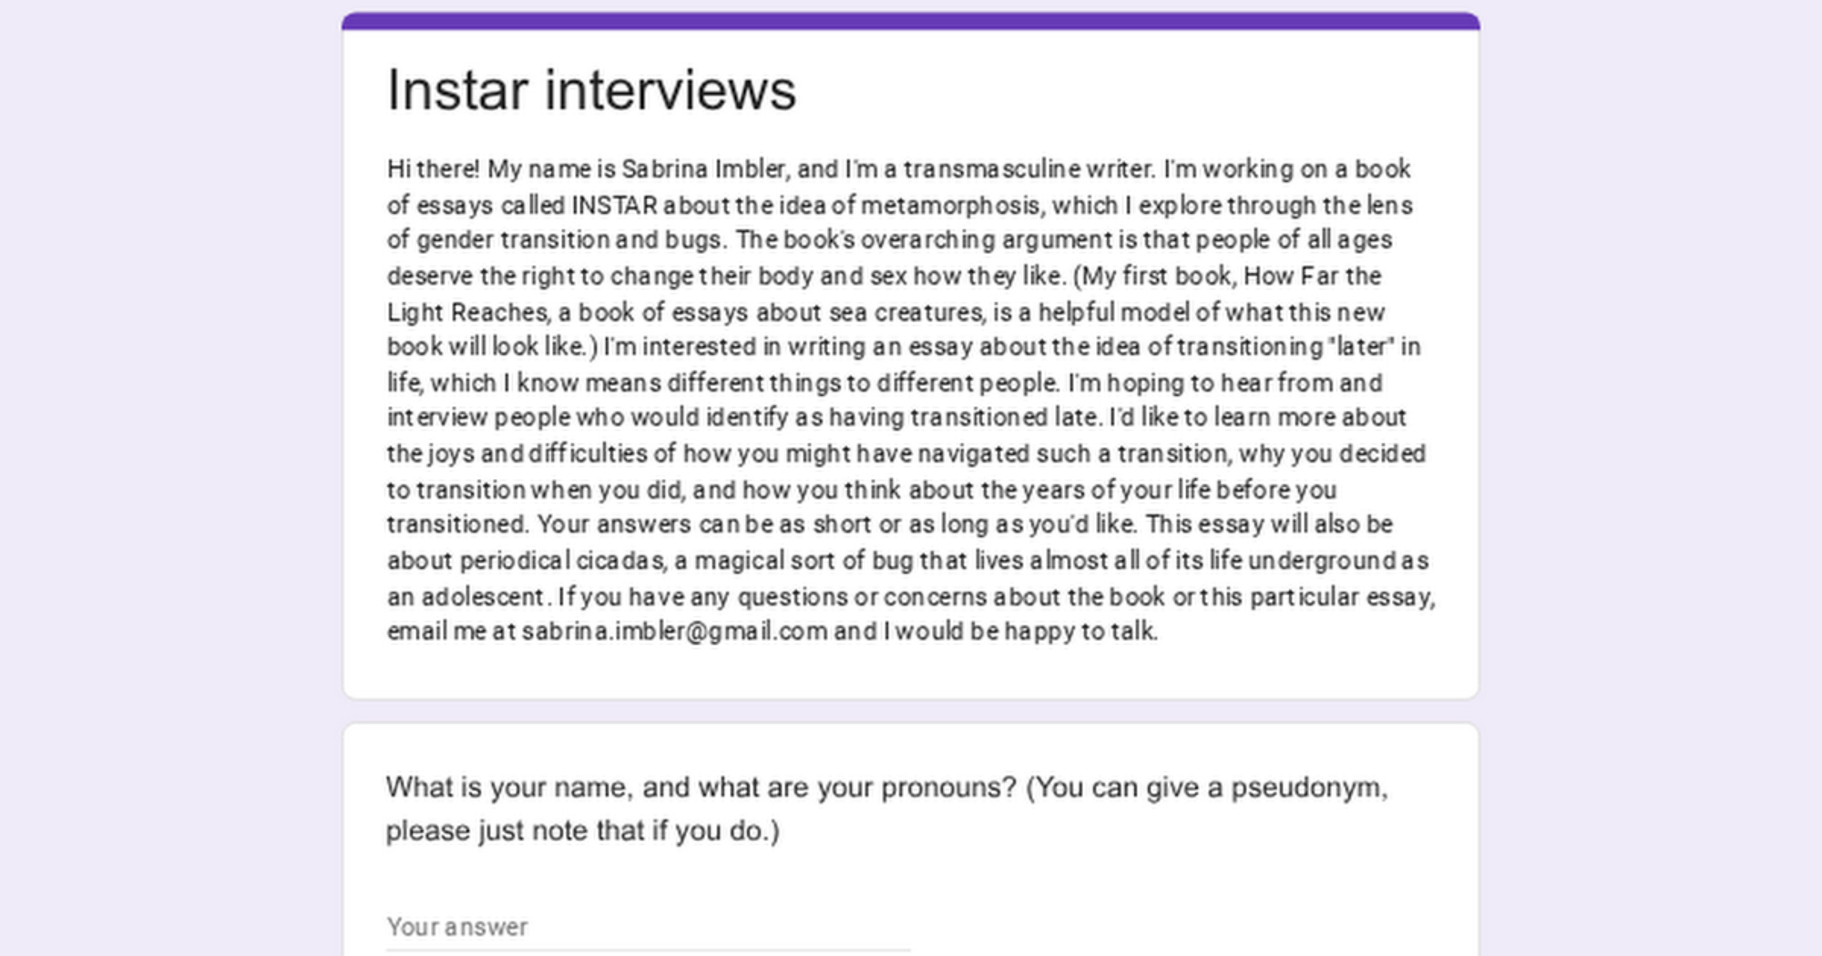
Task: Click the "Instar interviews" form title
Action: pos(591,90)
